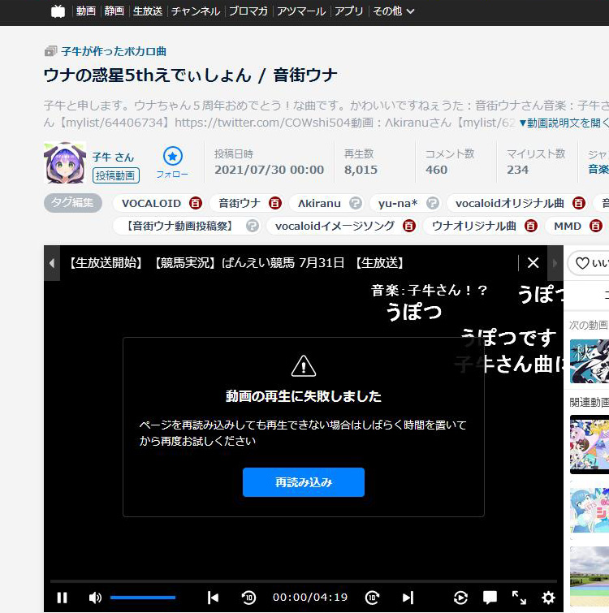Open dictionary icon next to 音街ウナ tag
This screenshot has height=613, width=609.
click(274, 203)
